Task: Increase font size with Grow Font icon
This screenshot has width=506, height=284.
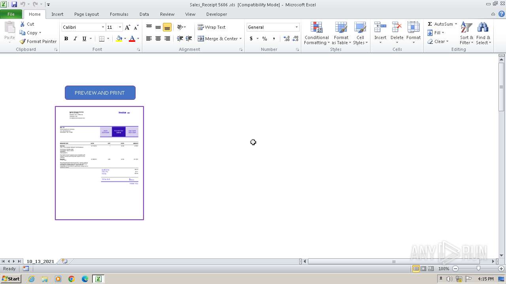Action: (x=127, y=27)
